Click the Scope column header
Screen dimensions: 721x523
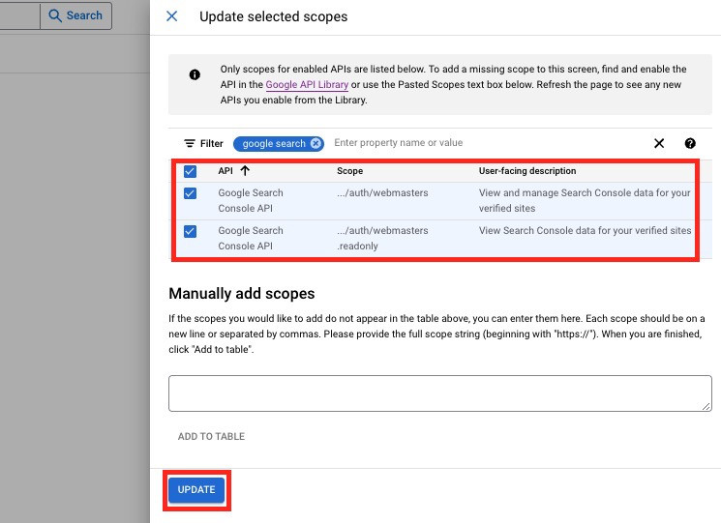tap(350, 171)
